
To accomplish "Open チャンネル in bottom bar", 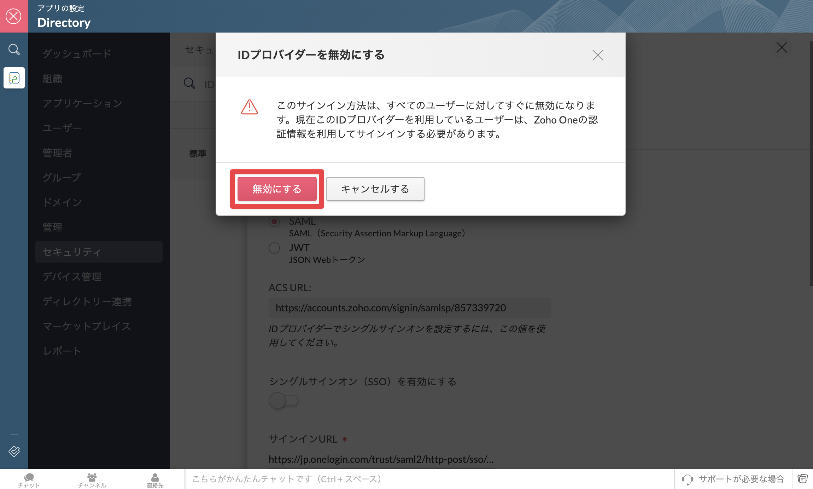I will click(x=92, y=480).
